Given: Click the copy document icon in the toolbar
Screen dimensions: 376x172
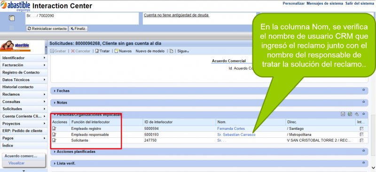Looking at the screenshot, I should click(171, 51).
